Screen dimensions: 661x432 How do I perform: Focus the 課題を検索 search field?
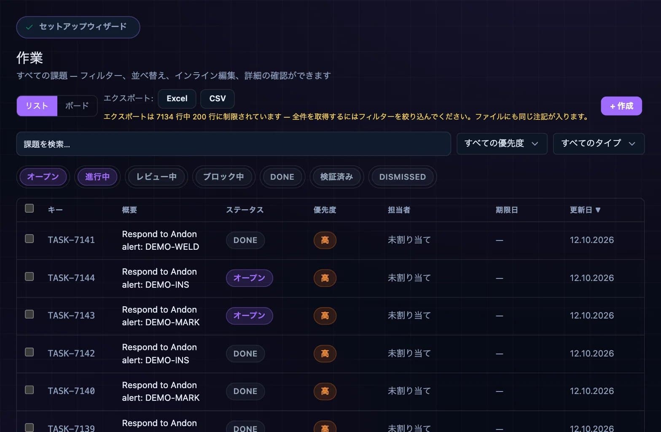click(234, 144)
